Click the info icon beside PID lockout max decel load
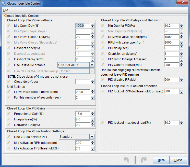190x167 pixels. [x=102, y=122]
